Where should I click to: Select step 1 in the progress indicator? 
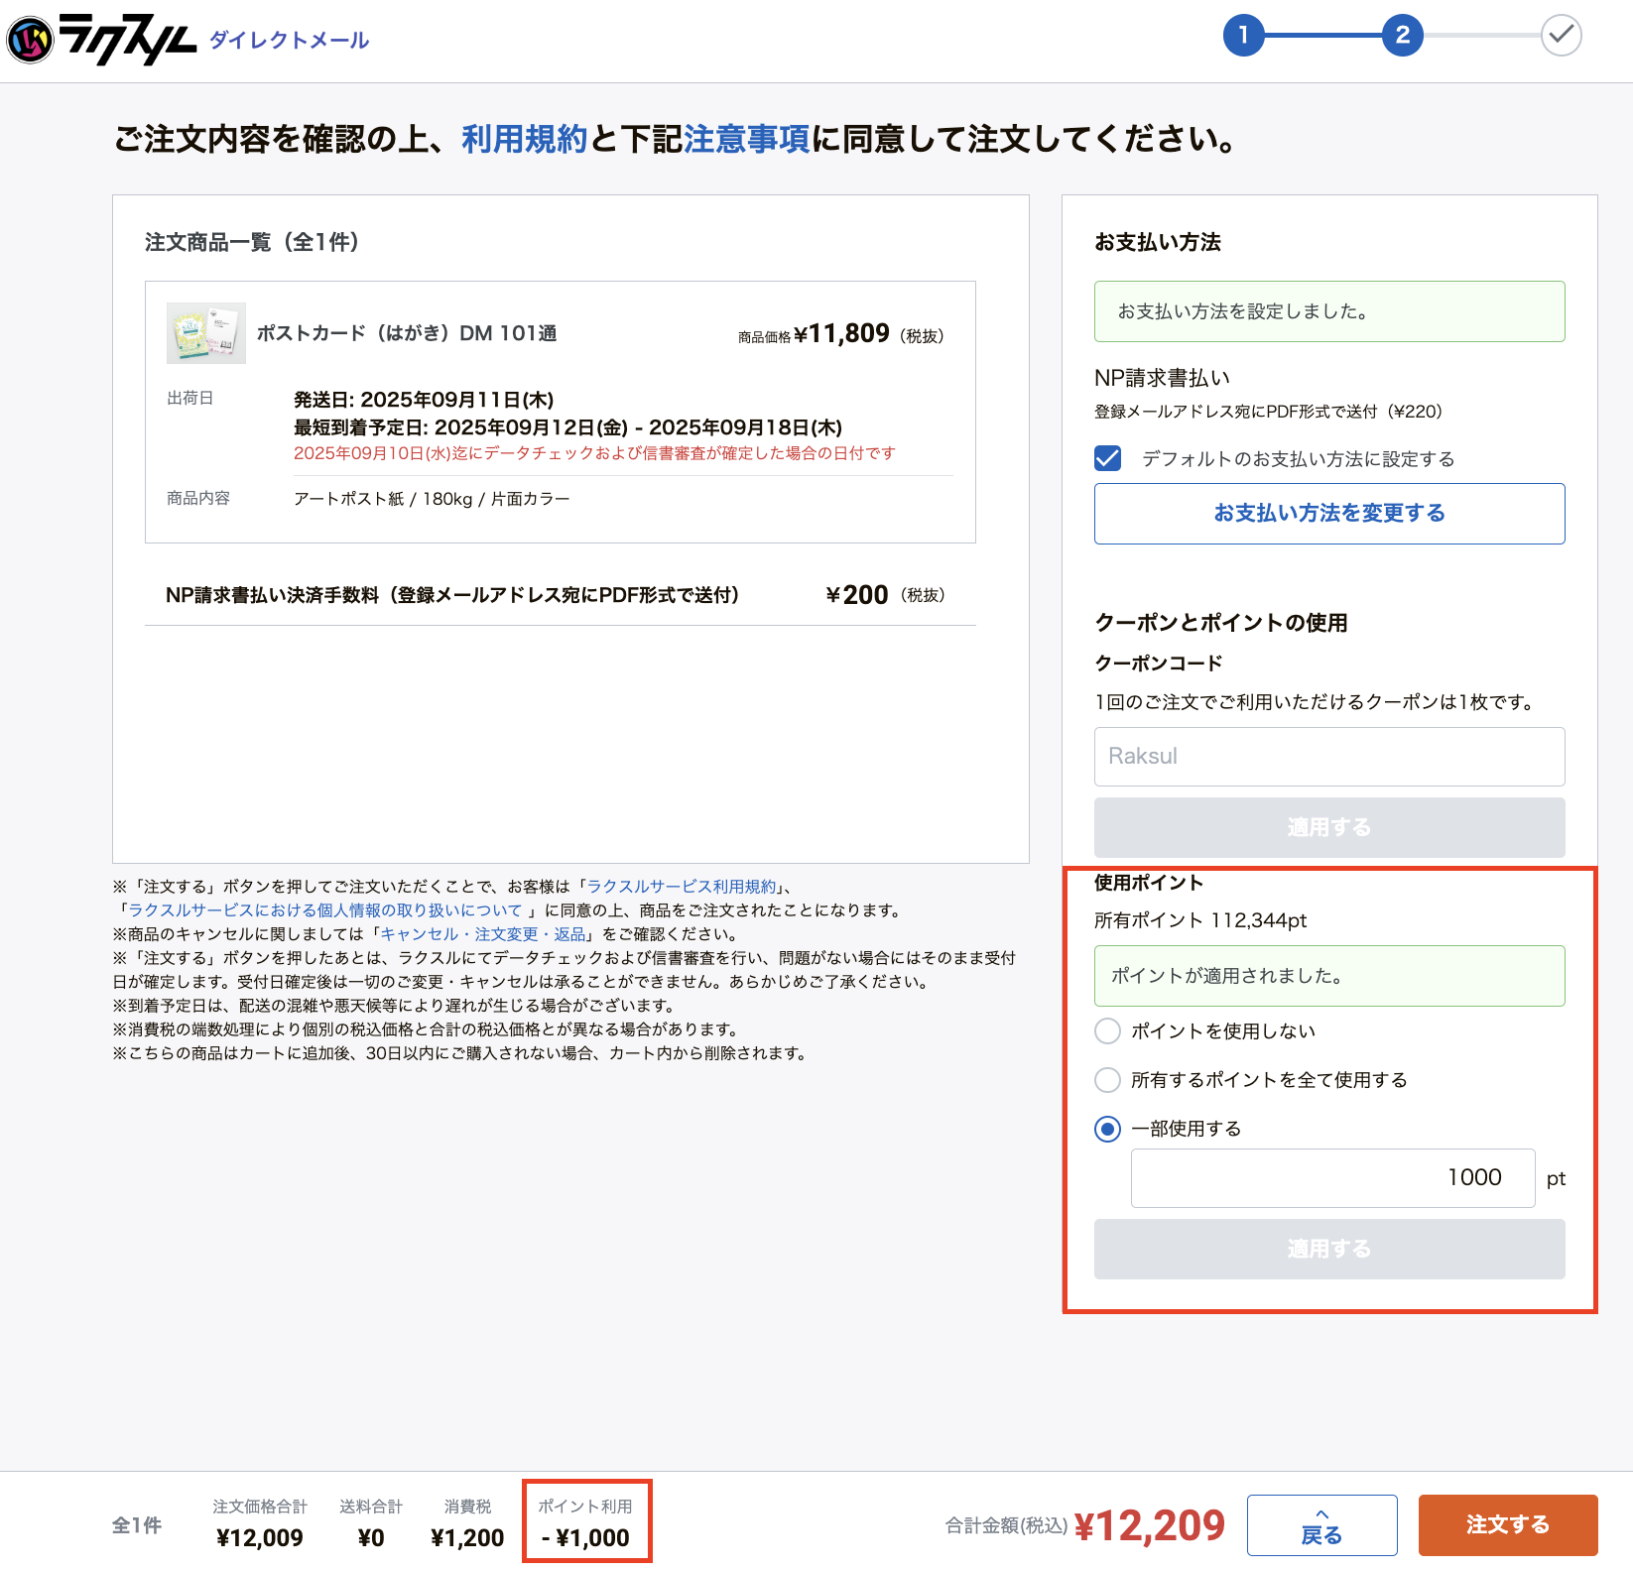tap(1243, 36)
